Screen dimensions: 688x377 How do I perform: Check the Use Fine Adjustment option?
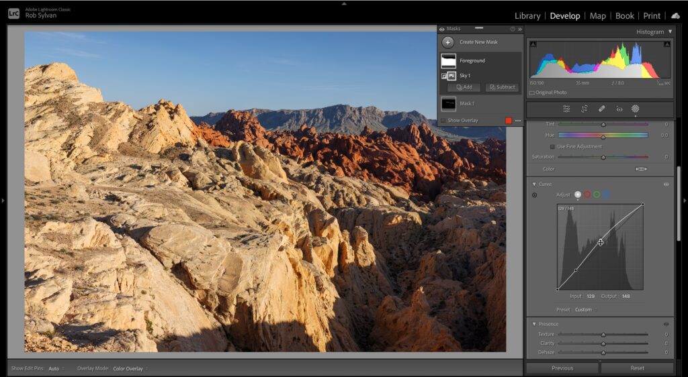(x=552, y=146)
